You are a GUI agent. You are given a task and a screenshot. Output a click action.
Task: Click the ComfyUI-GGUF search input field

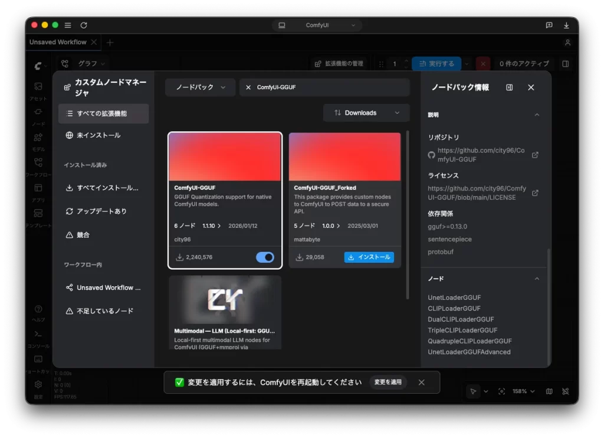point(325,87)
